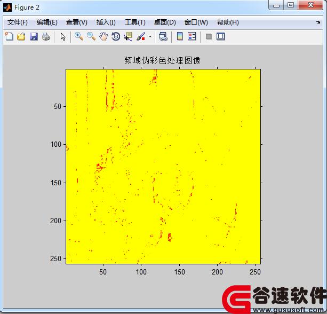Open the 窗口(W) menu

[x=196, y=22]
